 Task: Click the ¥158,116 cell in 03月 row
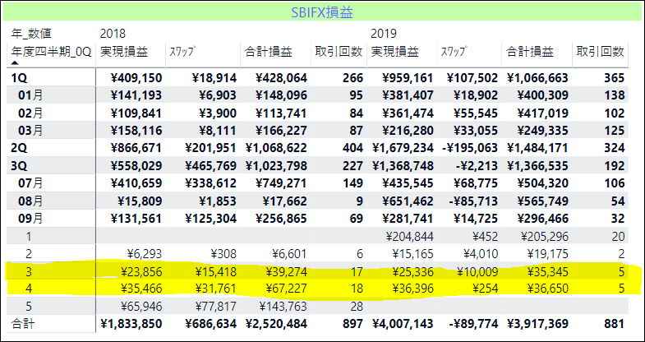pyautogui.click(x=136, y=131)
